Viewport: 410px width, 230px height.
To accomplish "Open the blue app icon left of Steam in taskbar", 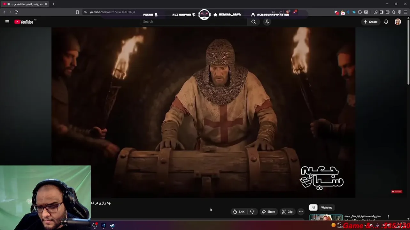I will point(104,225).
